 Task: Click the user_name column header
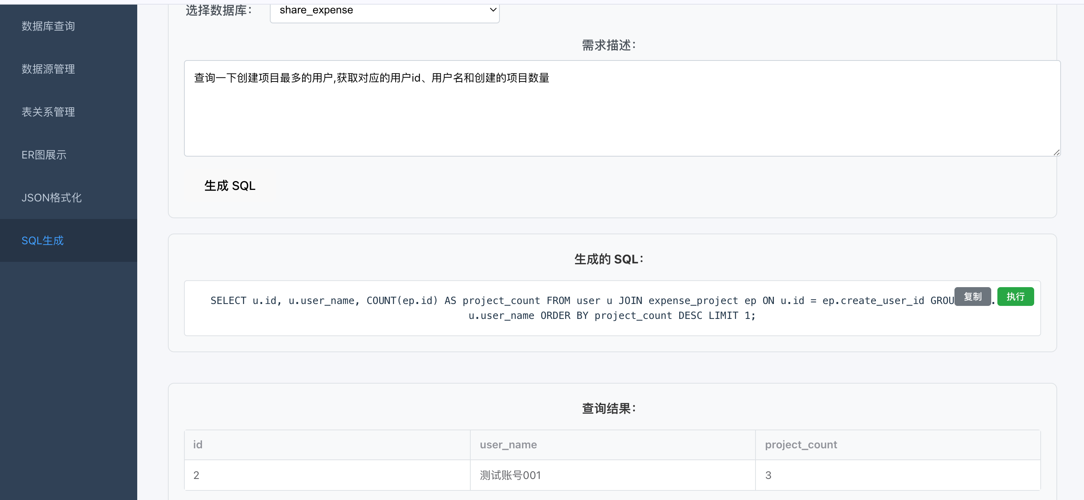(x=508, y=444)
